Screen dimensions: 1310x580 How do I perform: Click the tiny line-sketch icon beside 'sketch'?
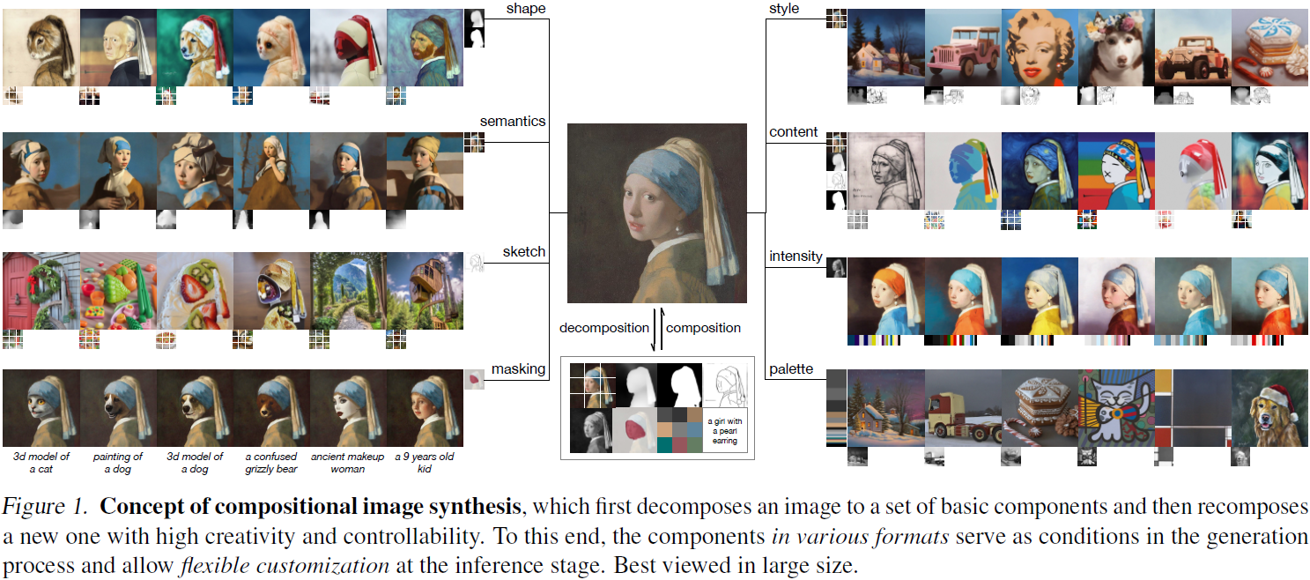coord(476,262)
